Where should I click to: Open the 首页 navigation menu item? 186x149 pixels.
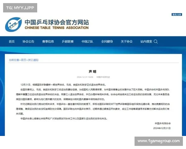(11, 42)
